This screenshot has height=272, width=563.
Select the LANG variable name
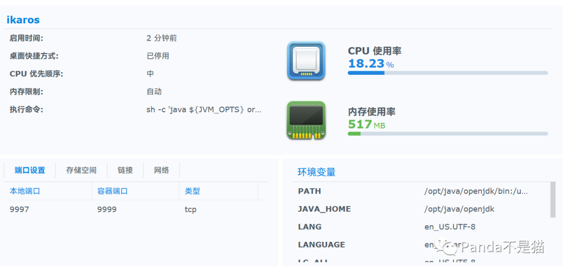click(x=310, y=227)
